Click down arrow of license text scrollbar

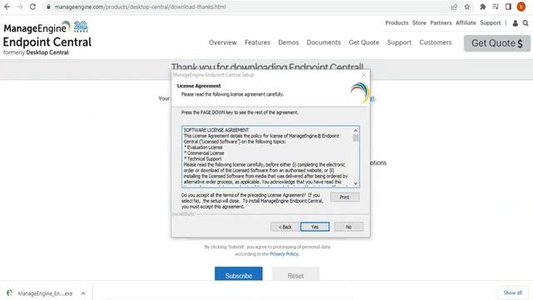coord(356,183)
